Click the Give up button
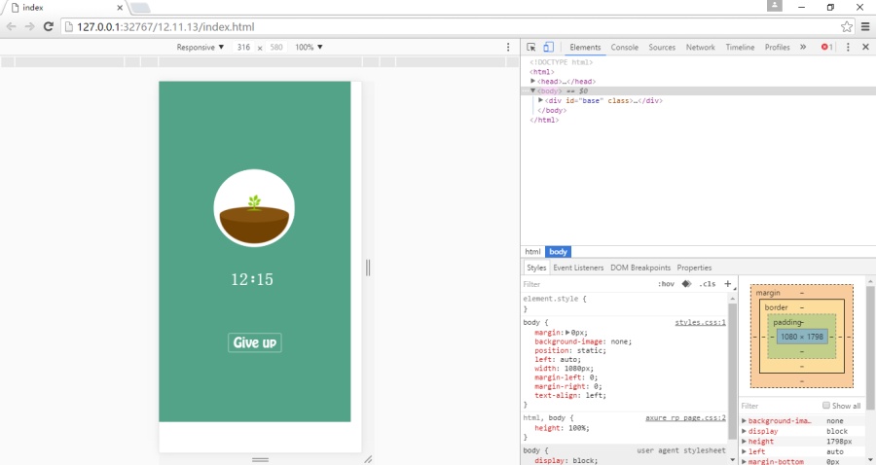Image resolution: width=876 pixels, height=465 pixels. coord(255,342)
